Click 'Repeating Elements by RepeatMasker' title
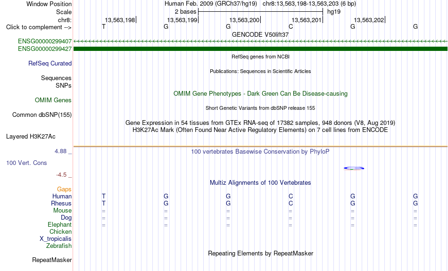This screenshot has width=448, height=271. tap(260, 253)
